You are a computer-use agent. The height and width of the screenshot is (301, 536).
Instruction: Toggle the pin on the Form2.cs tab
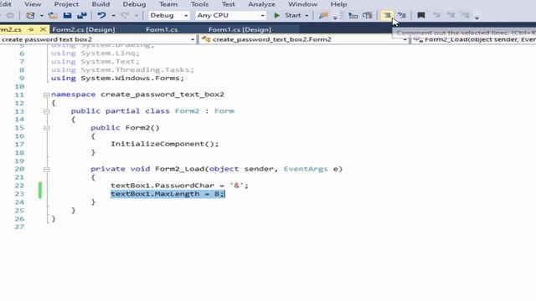click(x=31, y=30)
